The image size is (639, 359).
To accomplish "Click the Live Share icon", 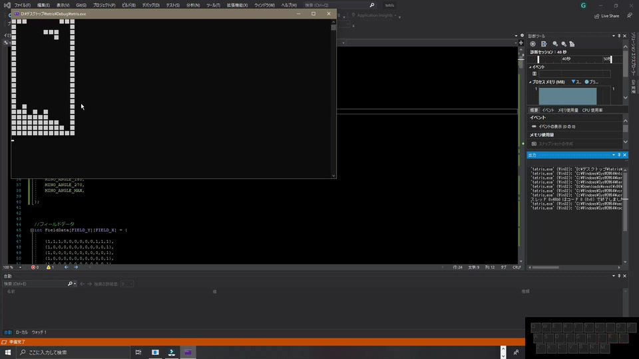I will click(596, 16).
